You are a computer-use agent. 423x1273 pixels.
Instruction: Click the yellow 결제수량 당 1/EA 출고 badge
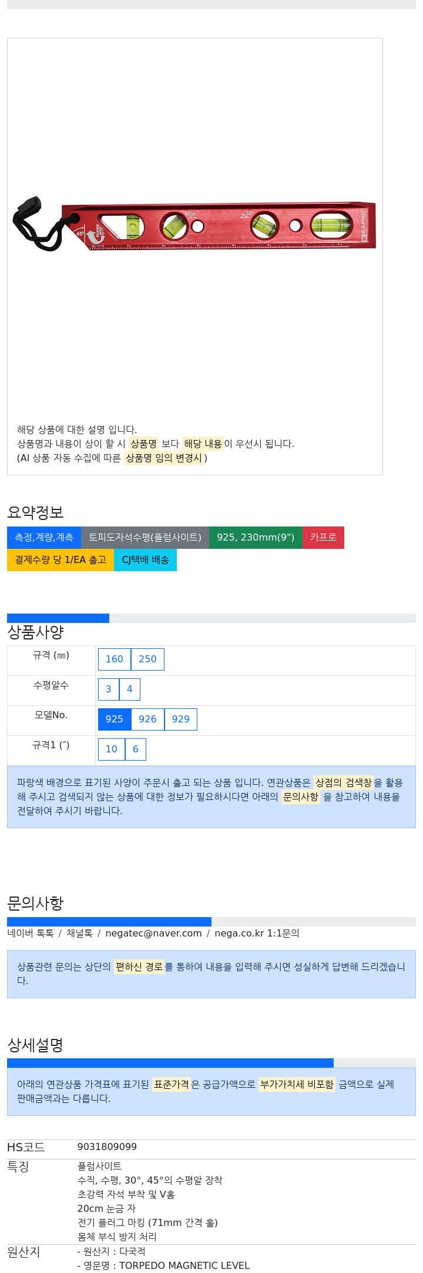pyautogui.click(x=61, y=559)
